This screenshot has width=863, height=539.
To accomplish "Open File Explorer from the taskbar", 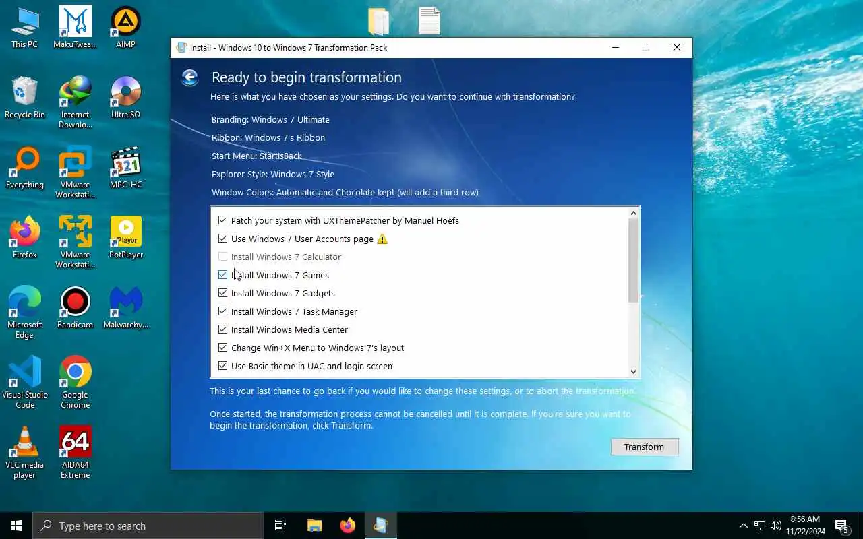I will point(314,526).
